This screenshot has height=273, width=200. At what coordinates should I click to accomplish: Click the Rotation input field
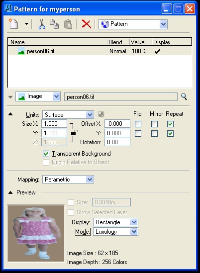(x=117, y=142)
